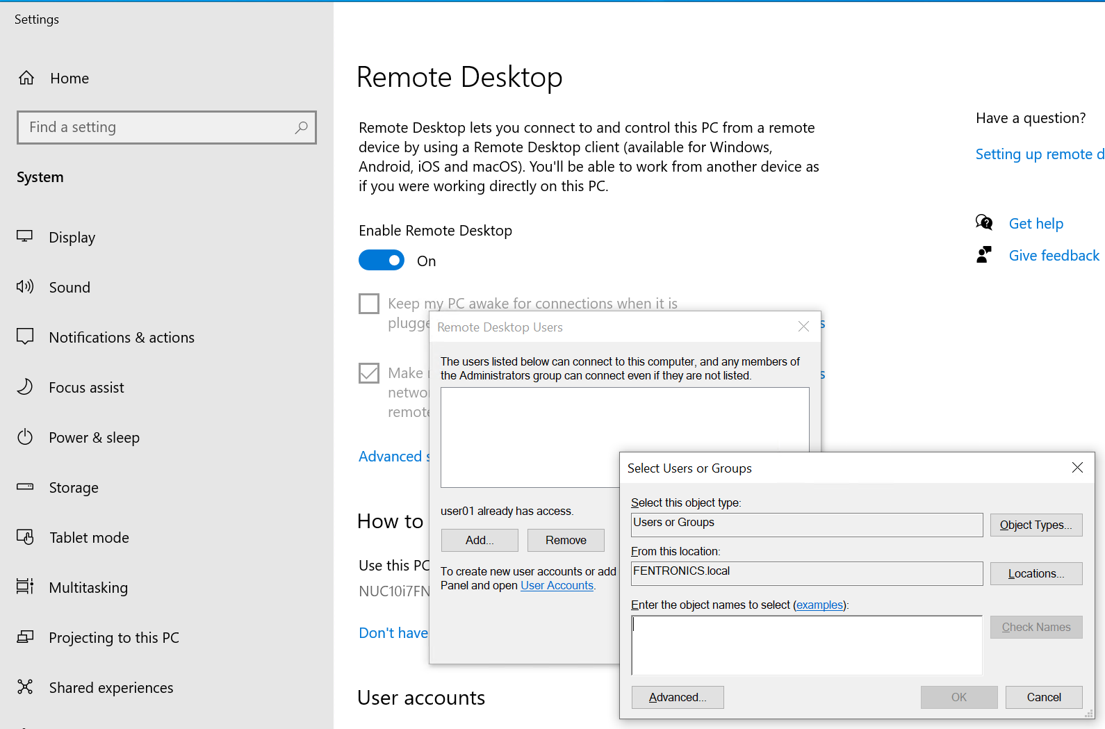Click the Notifications & actions icon
1105x729 pixels.
pyautogui.click(x=25, y=336)
